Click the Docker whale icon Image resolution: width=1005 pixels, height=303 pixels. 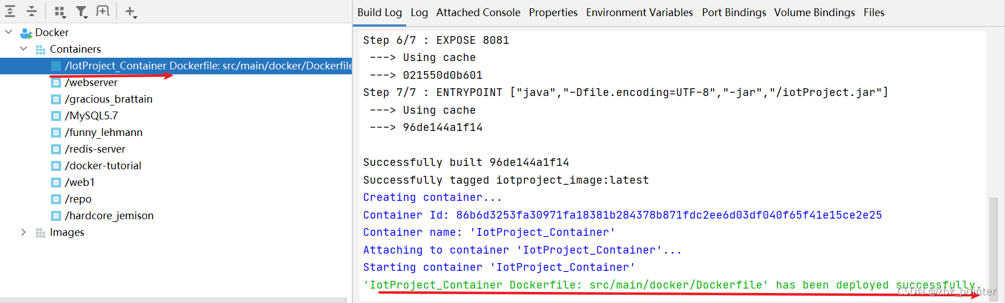(26, 33)
